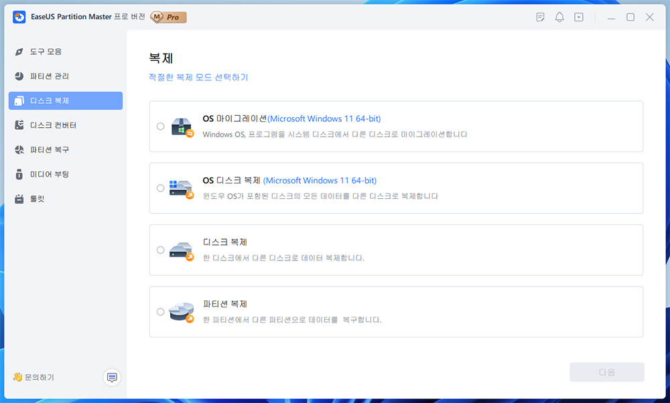
Task: Open 파티션 복구 in sidebar
Action: (x=66, y=150)
